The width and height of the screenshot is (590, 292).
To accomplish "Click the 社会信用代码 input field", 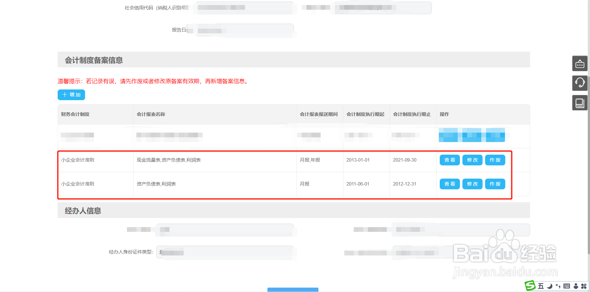I will [x=245, y=8].
